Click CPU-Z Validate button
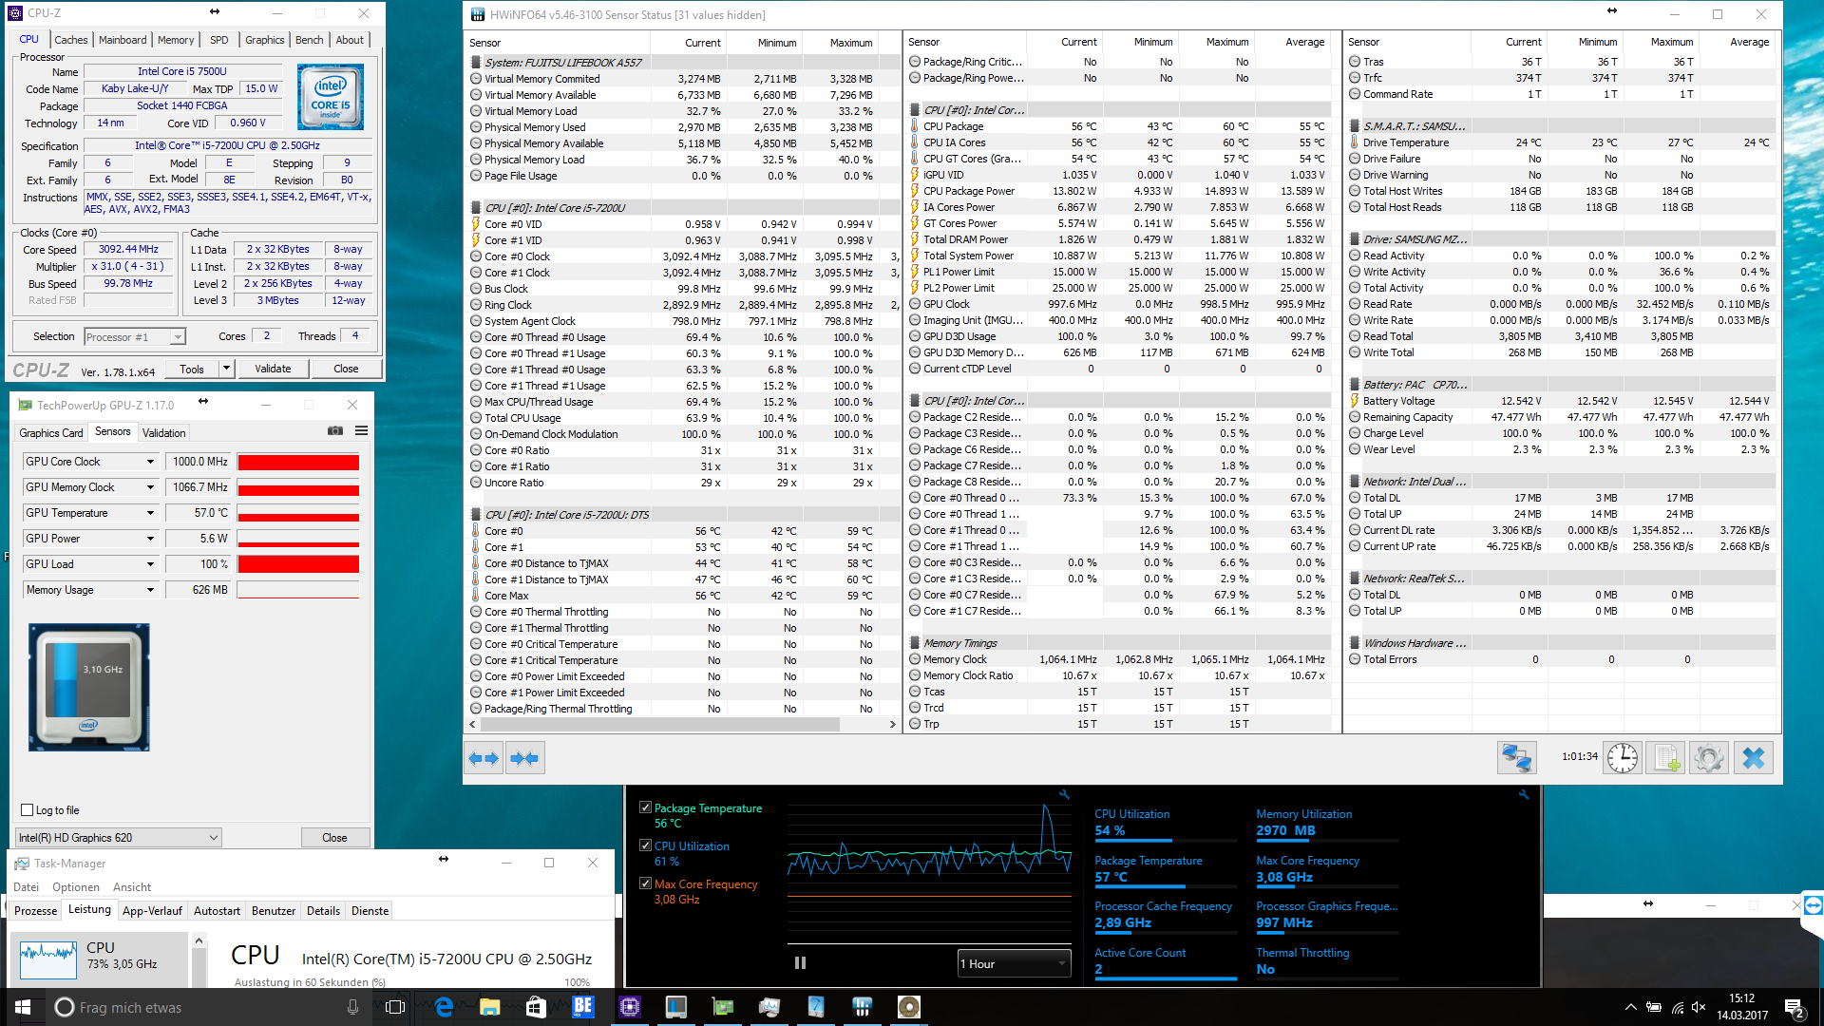 (x=273, y=369)
